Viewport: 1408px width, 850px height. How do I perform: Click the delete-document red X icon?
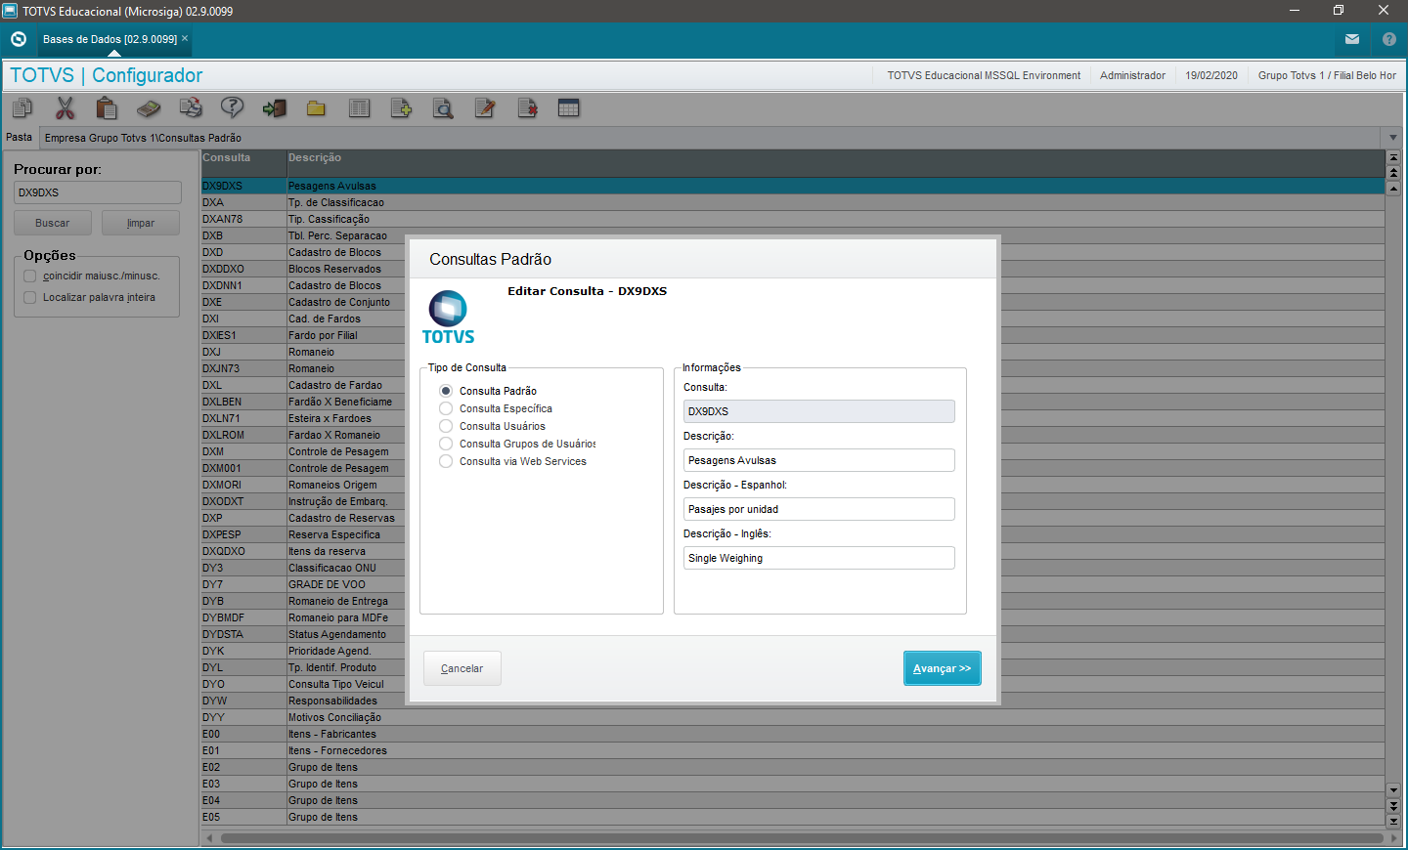click(527, 107)
